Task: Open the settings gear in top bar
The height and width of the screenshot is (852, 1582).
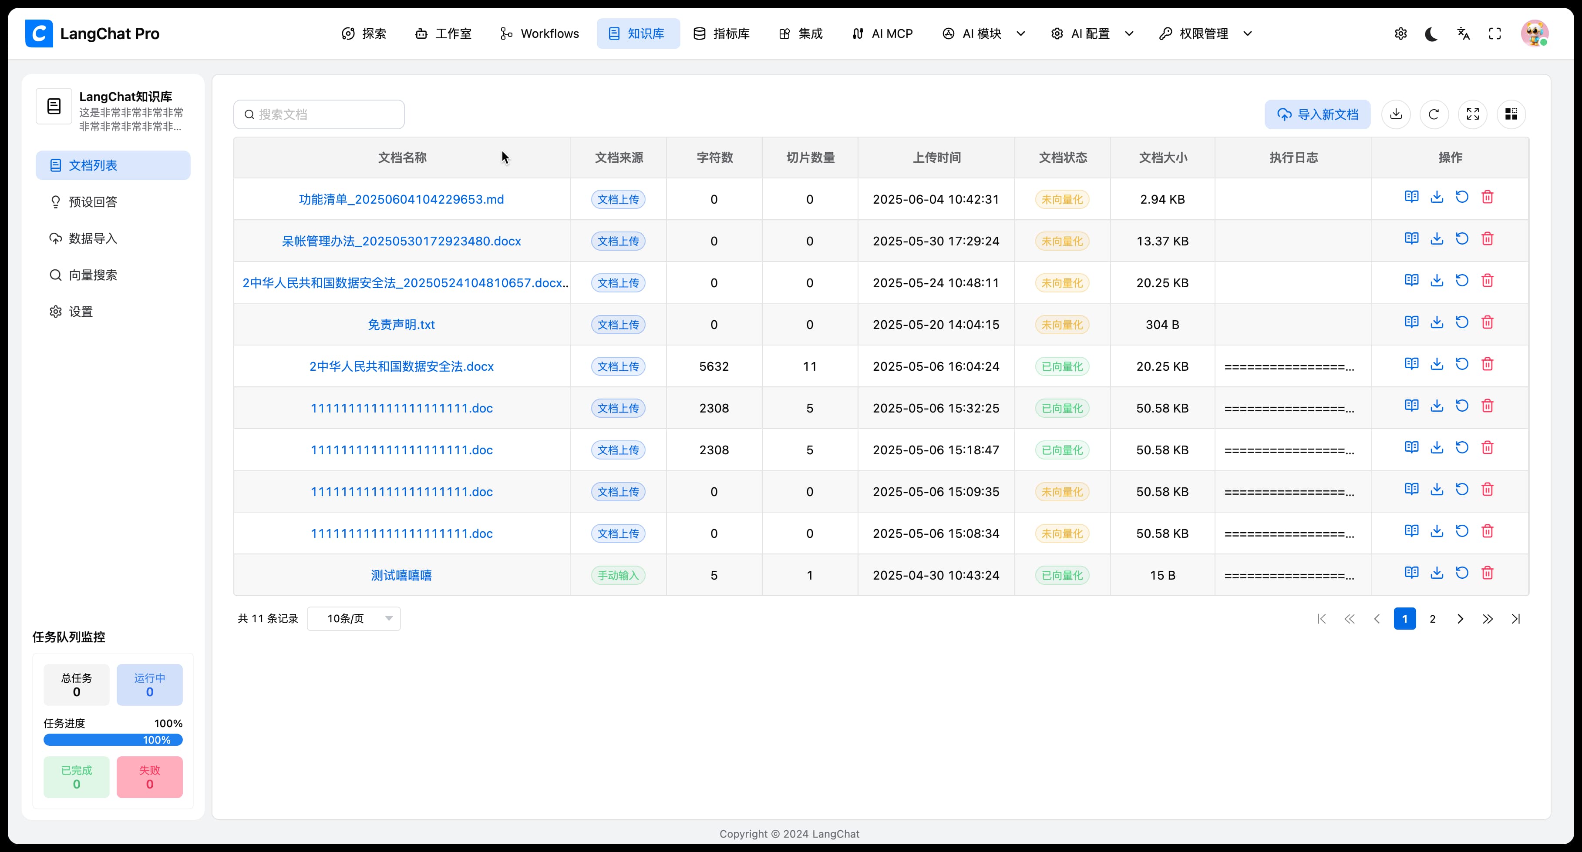Action: click(1400, 34)
